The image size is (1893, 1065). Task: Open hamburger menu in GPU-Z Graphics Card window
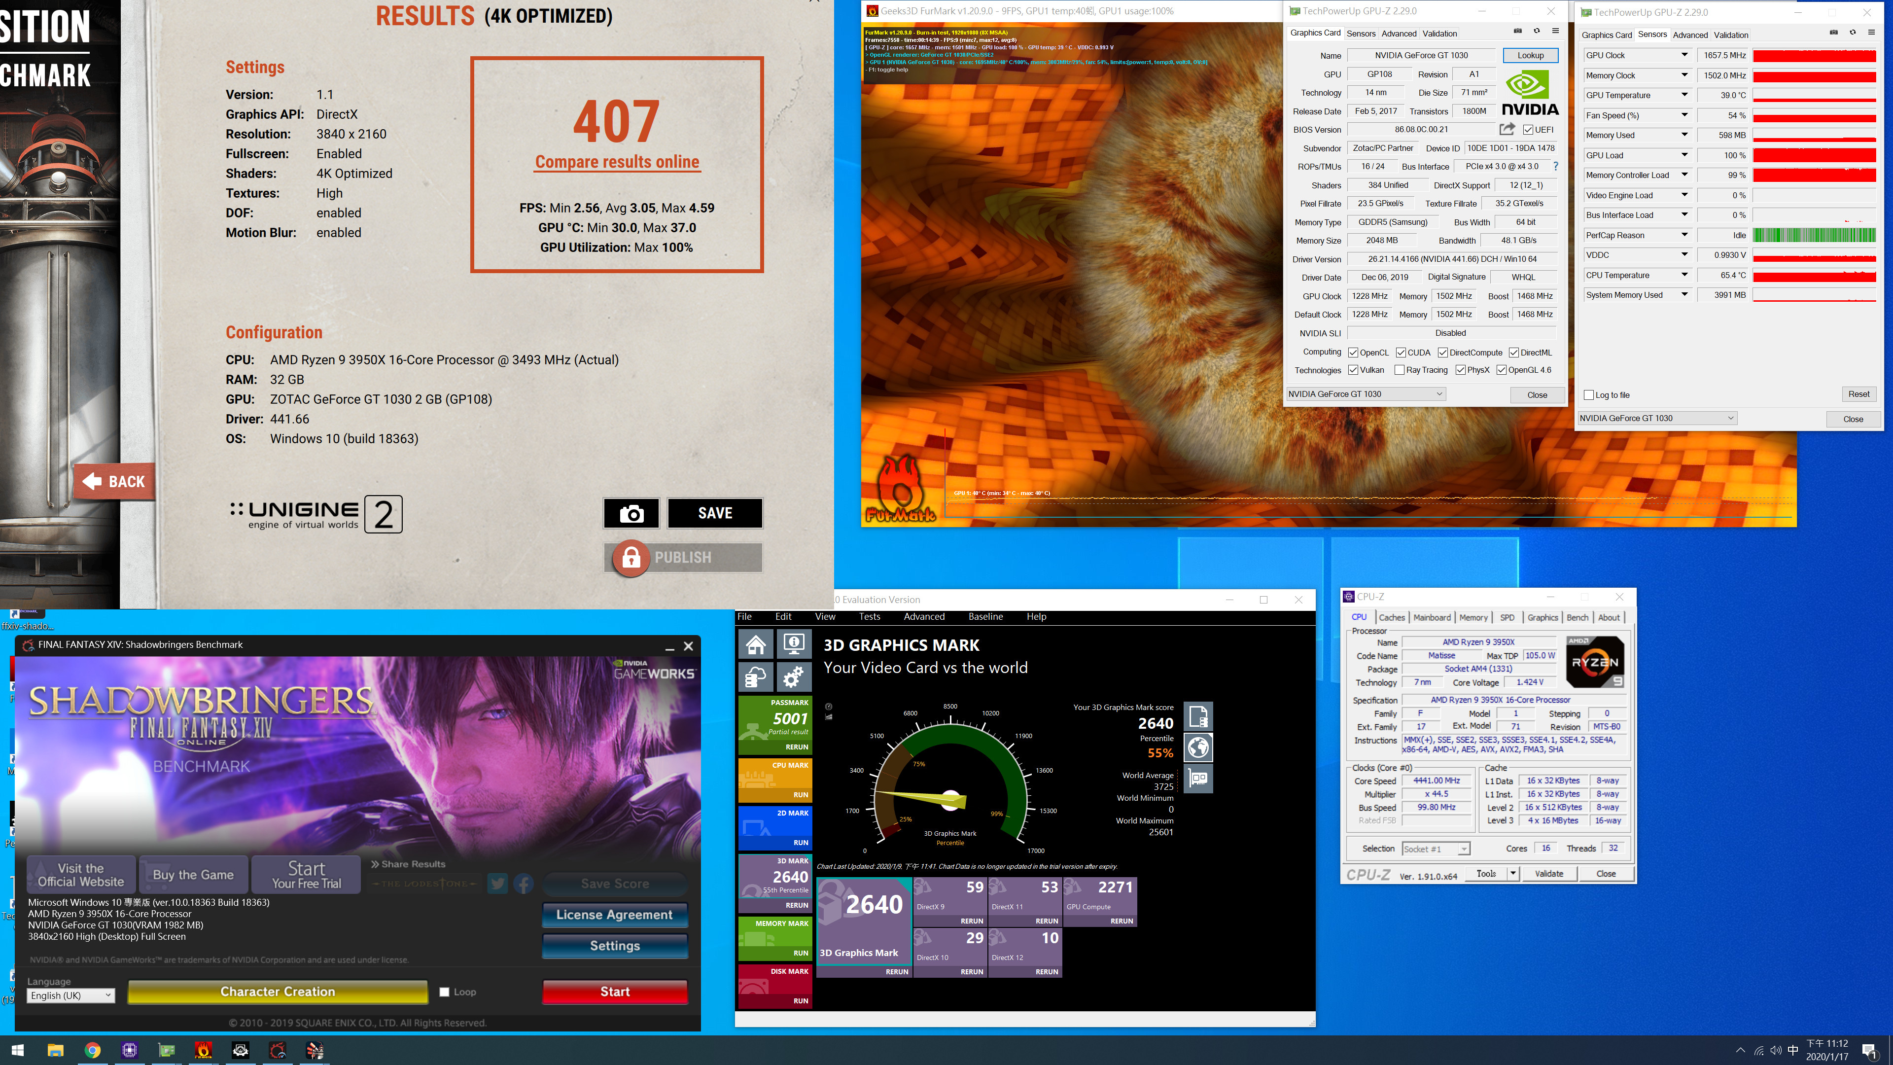1556,32
